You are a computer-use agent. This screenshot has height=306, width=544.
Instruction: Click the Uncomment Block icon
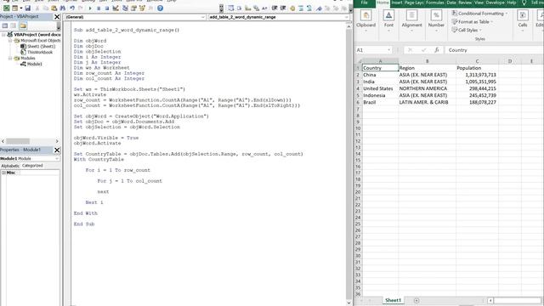(309, 8)
